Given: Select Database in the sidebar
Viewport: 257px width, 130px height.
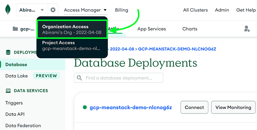Looking at the screenshot, I should click(33, 65).
